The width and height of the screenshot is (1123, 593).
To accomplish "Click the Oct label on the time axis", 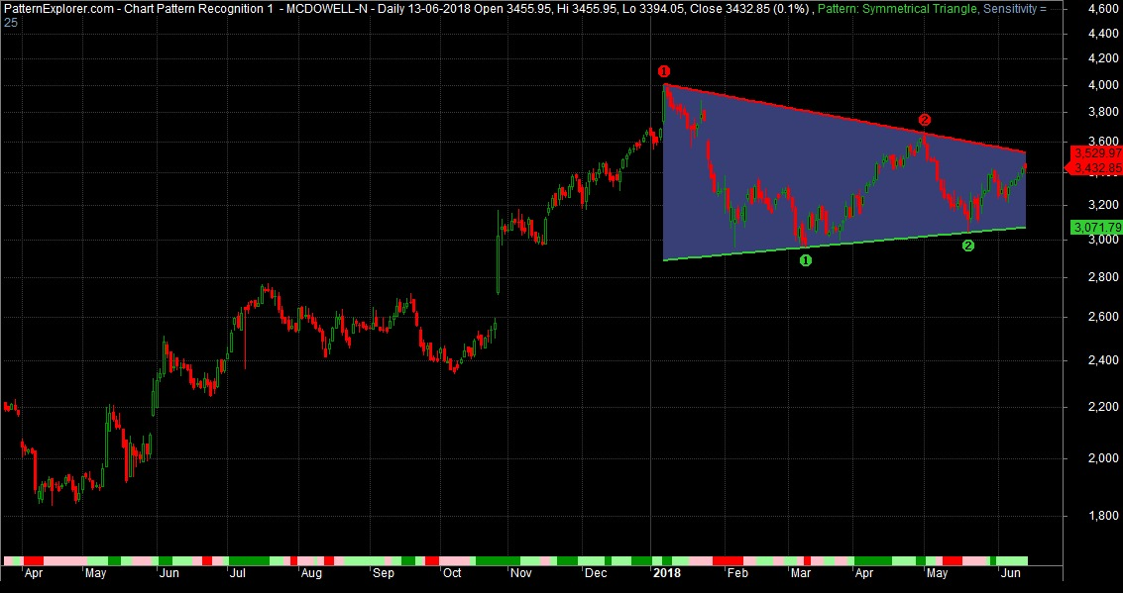I will [x=452, y=573].
